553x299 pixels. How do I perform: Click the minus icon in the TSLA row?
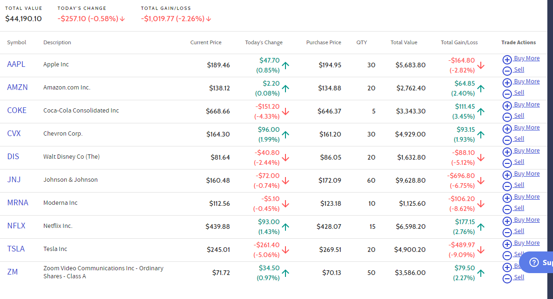[x=507, y=255]
